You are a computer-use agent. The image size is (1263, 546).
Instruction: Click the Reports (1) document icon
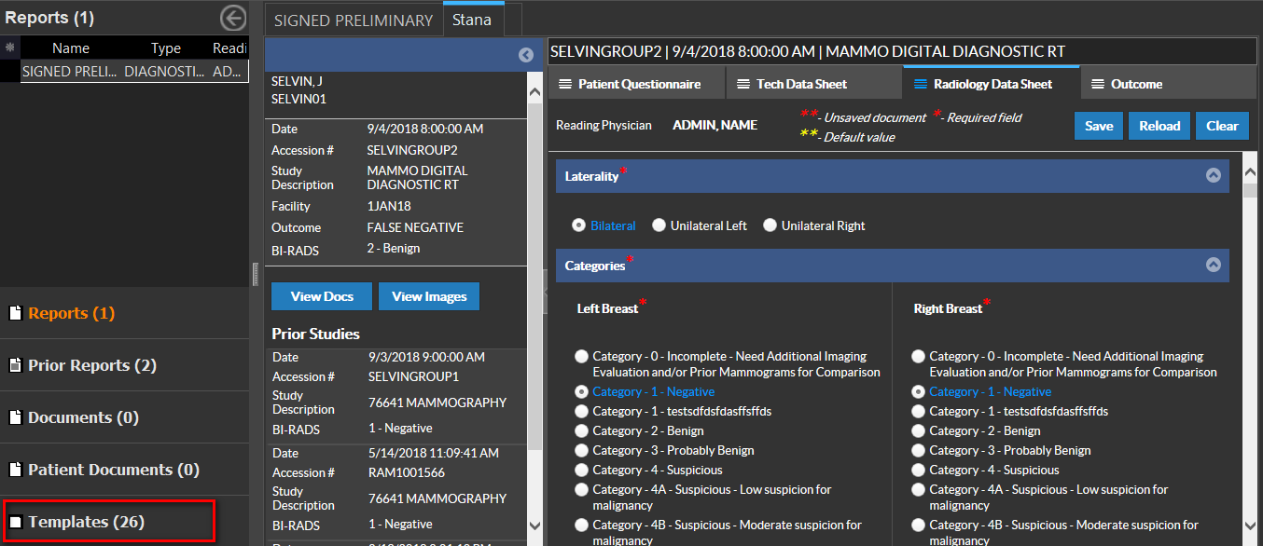[15, 313]
